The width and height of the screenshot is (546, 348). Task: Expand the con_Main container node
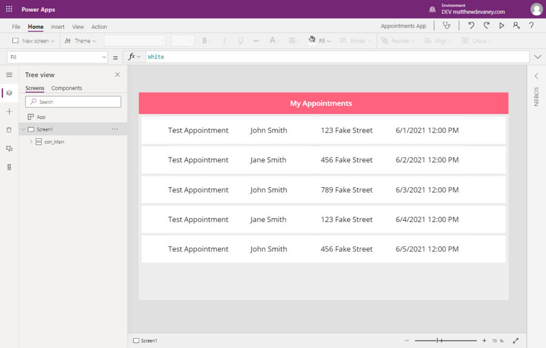(x=30, y=142)
